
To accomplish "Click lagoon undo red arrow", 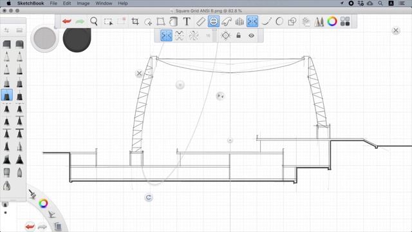I will point(30,226).
